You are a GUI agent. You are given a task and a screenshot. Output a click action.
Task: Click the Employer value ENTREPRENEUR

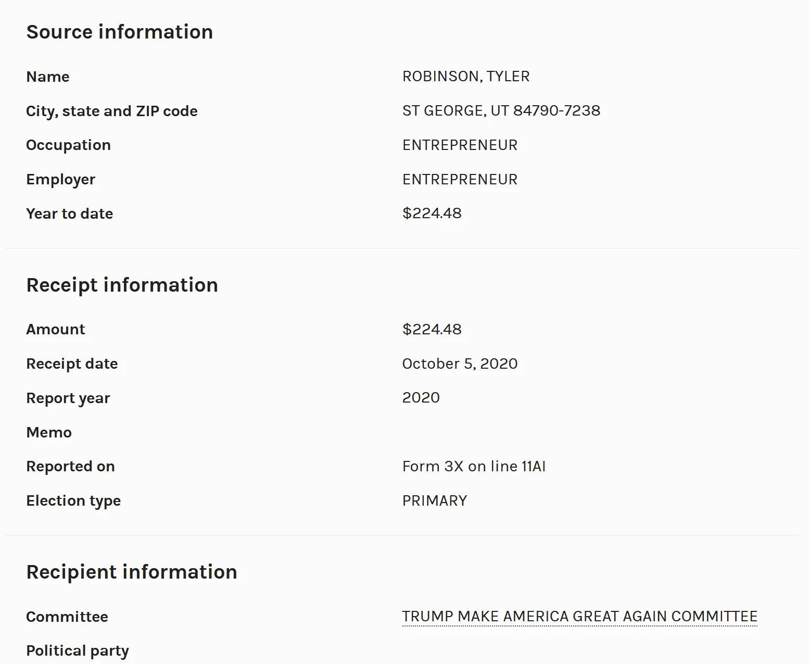click(x=460, y=179)
